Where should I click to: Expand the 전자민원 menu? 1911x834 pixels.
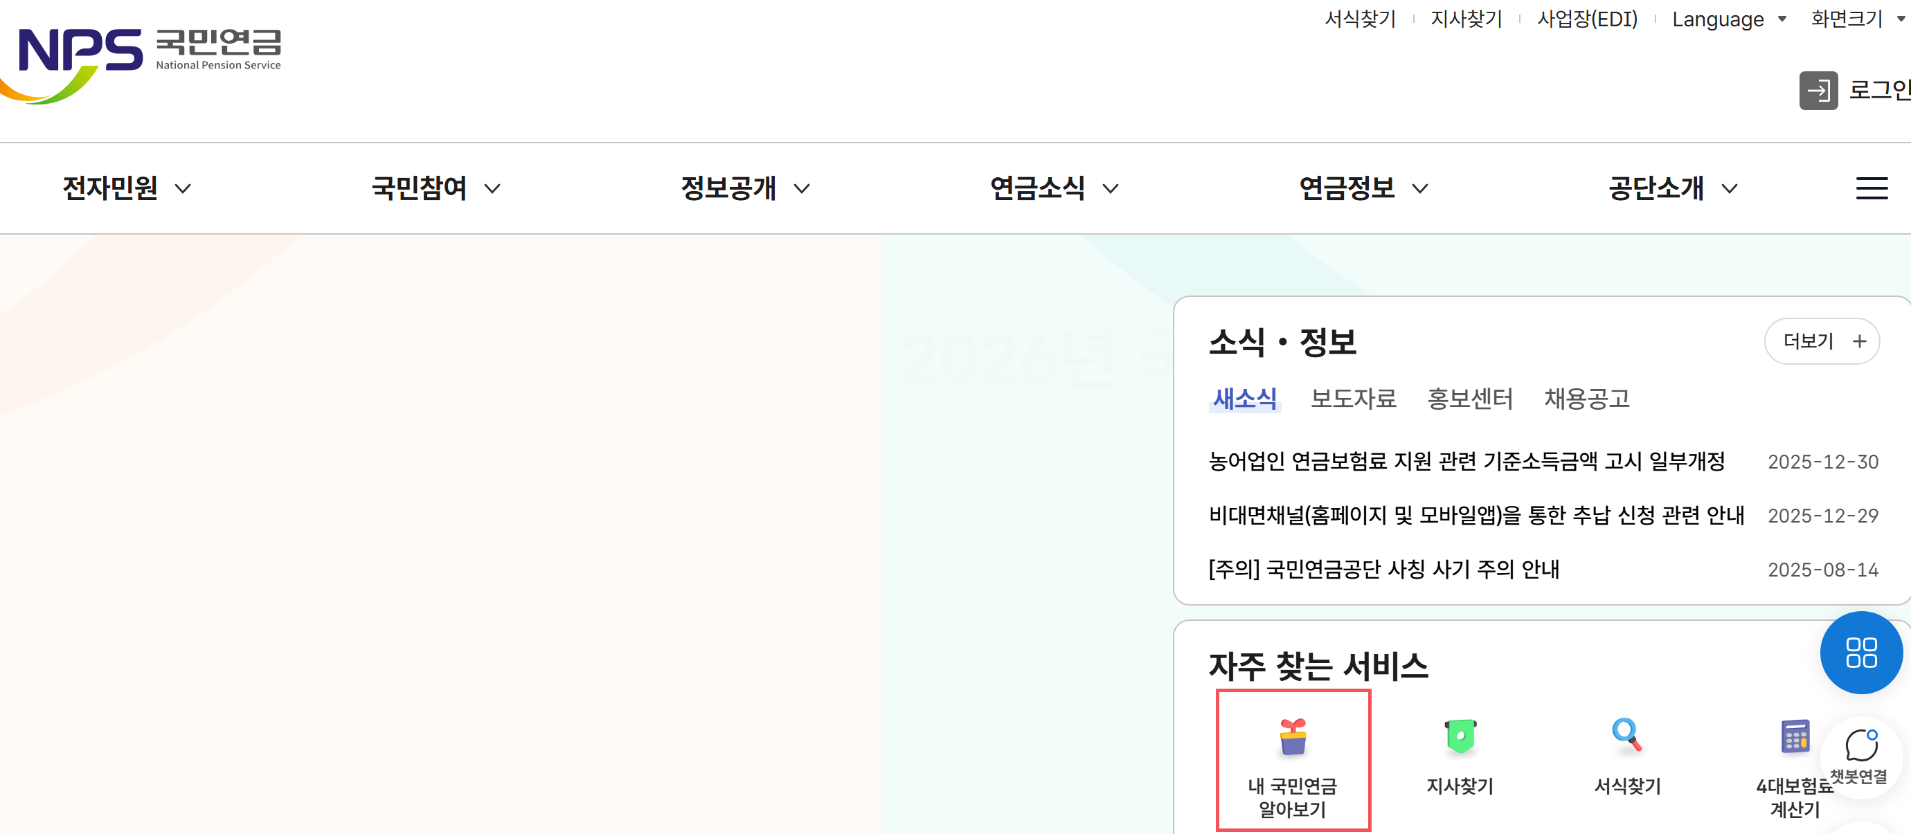coord(127,188)
